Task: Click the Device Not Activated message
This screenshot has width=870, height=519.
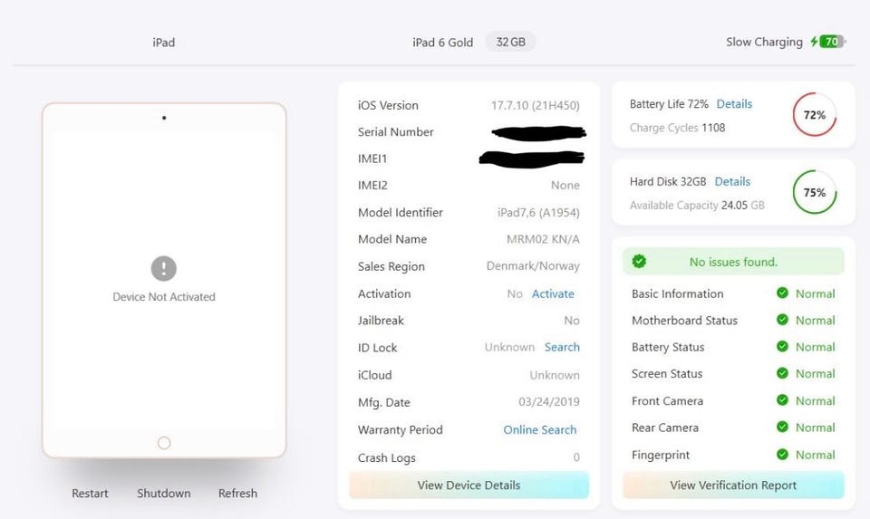Action: click(x=164, y=297)
